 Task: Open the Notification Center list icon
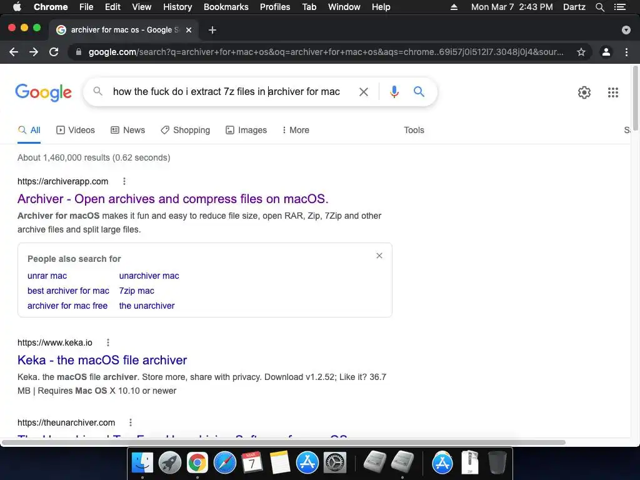619,7
